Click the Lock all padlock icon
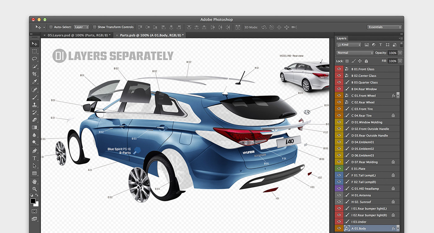 [x=366, y=61]
